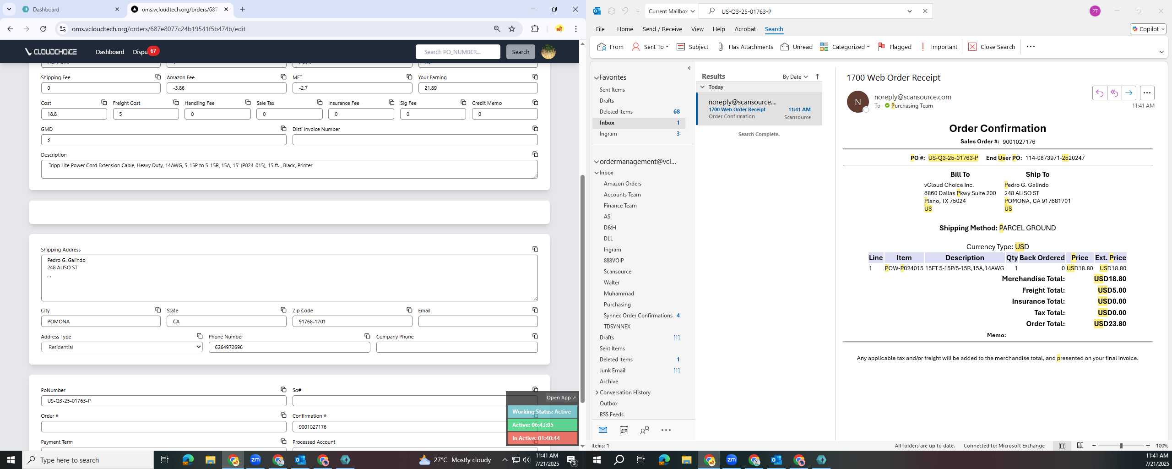This screenshot has height=469, width=1172.
Task: Expand the Conversation History folder
Action: pyautogui.click(x=597, y=393)
